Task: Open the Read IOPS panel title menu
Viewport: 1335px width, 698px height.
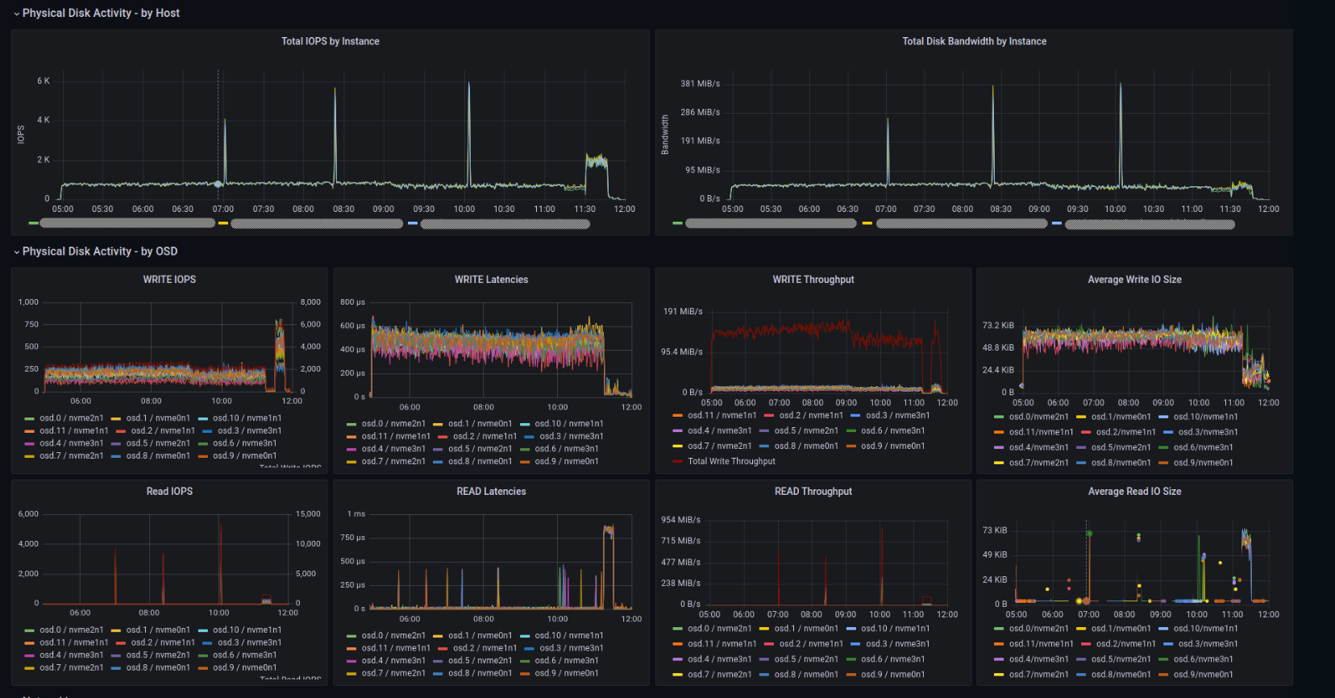Action: click(x=169, y=492)
